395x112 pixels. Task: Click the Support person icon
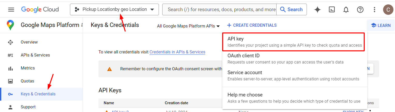point(10,107)
